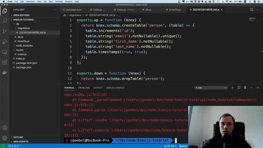Viewport: 263px width, 148px height.
Task: Open the Source Control view
Action: click(x=5, y=31)
